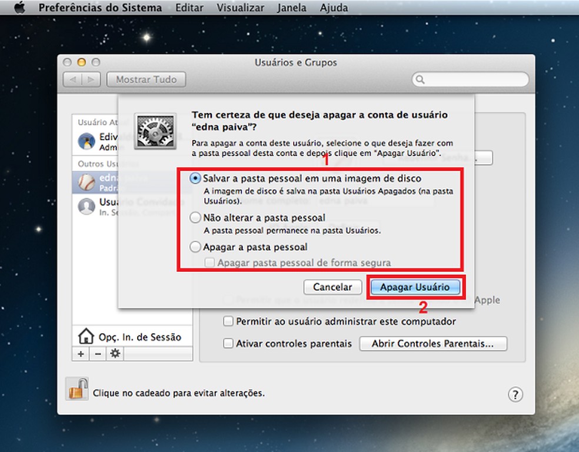Click the remove user minus button
The image size is (579, 452).
click(x=98, y=354)
